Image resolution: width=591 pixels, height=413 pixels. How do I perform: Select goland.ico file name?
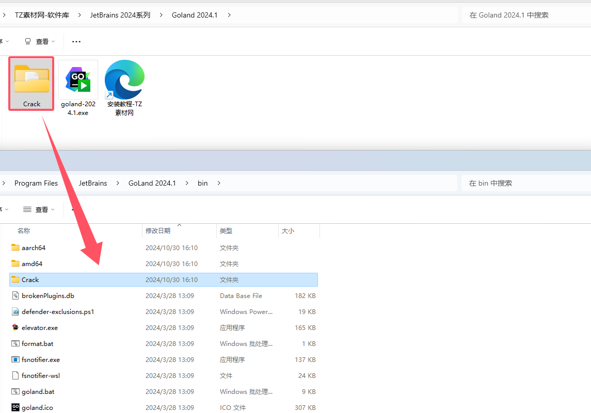pos(37,408)
